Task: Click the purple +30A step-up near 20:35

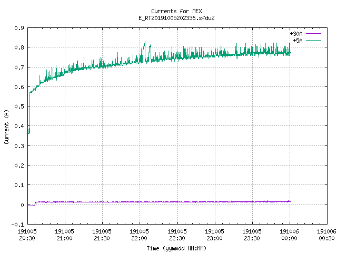Action: click(35, 203)
